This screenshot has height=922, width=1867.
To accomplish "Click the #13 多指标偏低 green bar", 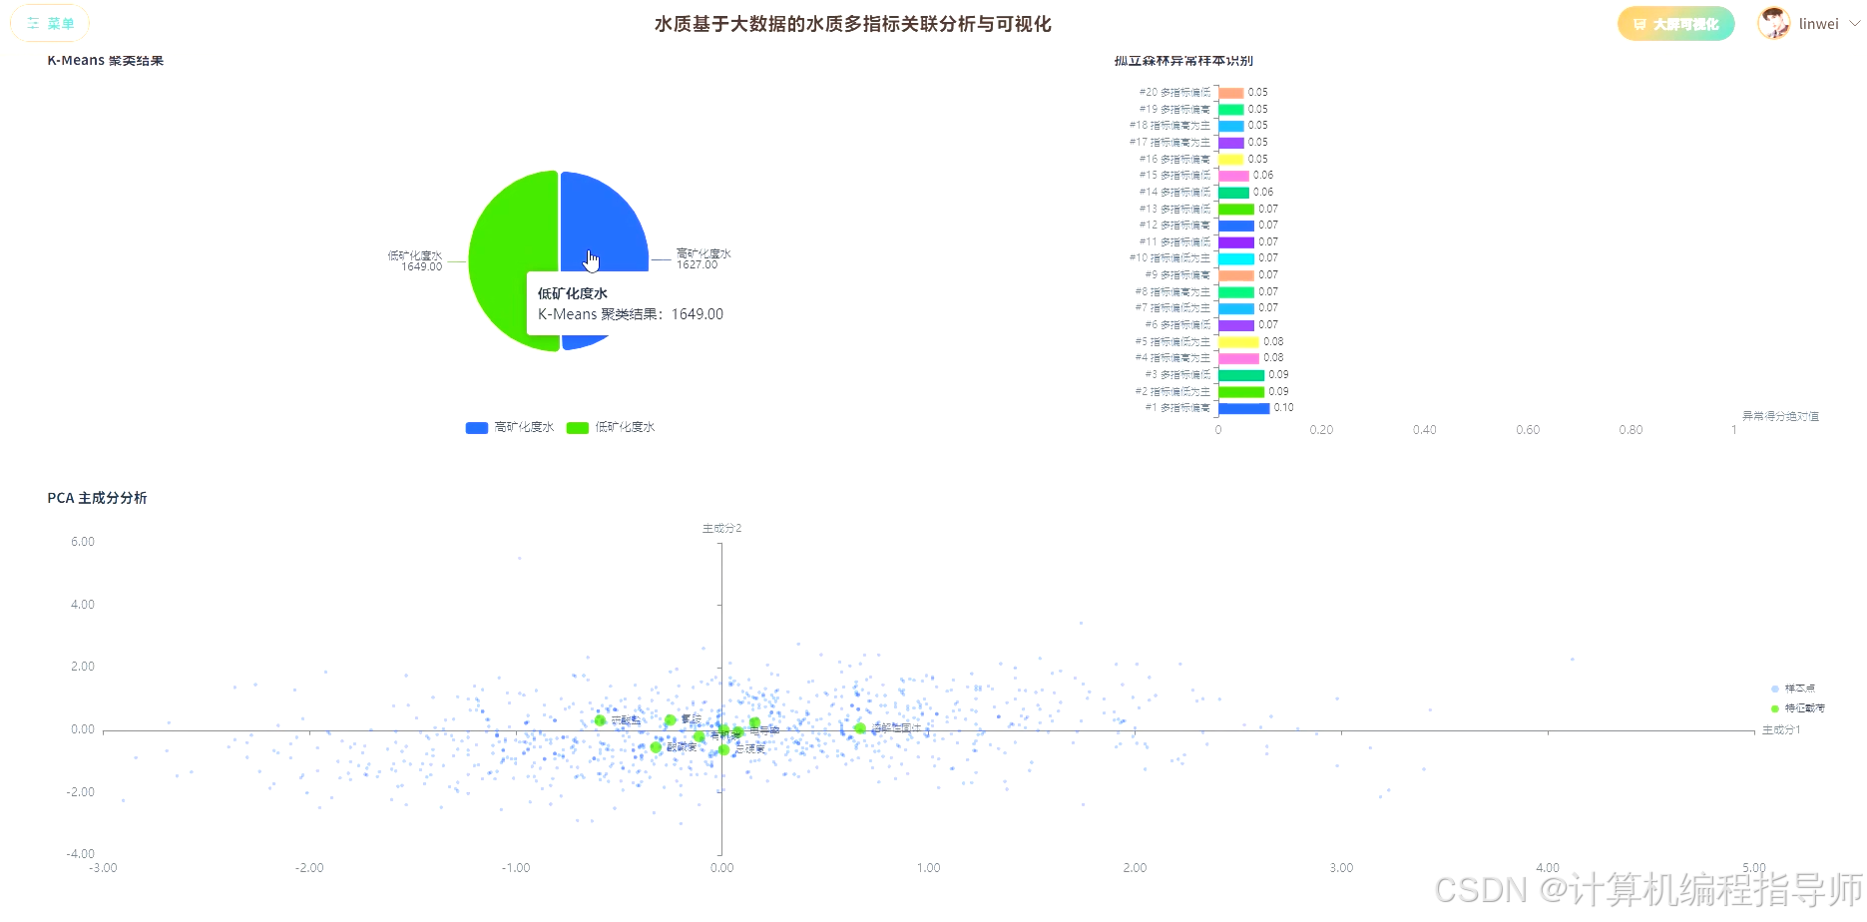I will (x=1236, y=210).
